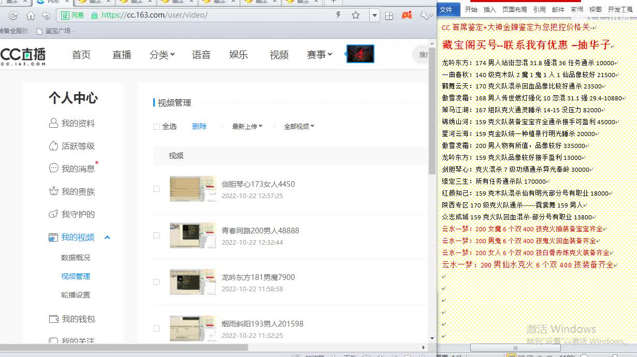637x357 pixels.
Task: Expand the 分类 dropdown in the nav bar
Action: tap(162, 54)
